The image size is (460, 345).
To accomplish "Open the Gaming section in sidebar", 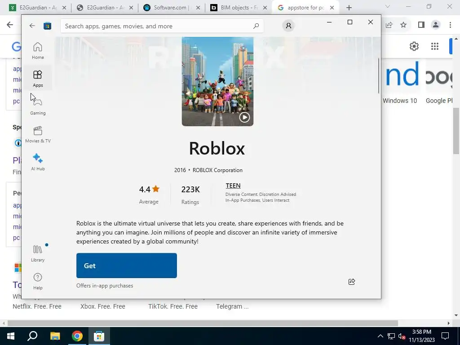I will click(x=38, y=106).
